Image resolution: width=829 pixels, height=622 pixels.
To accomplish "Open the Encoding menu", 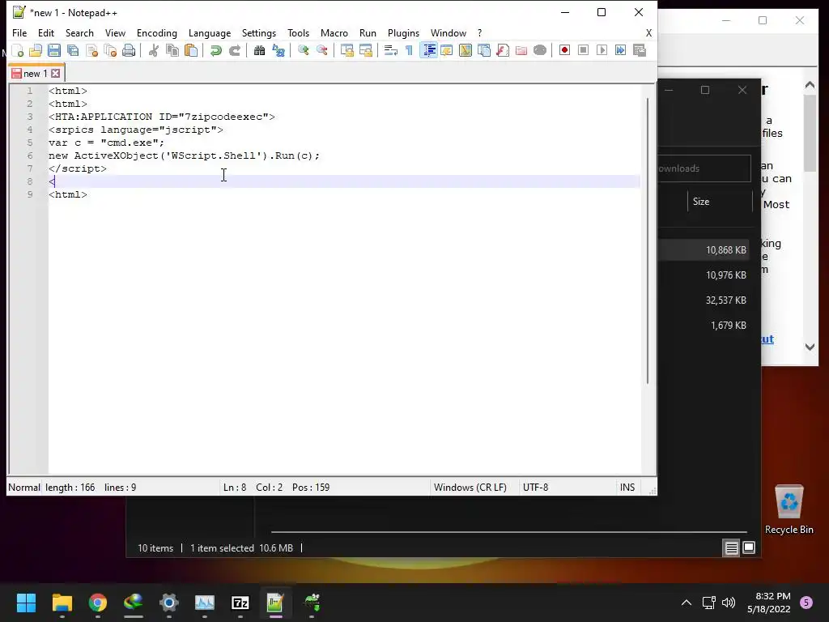I will (x=156, y=32).
